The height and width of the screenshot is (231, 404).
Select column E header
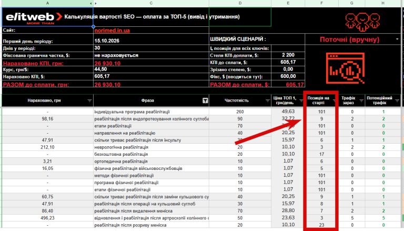coord(288,3)
